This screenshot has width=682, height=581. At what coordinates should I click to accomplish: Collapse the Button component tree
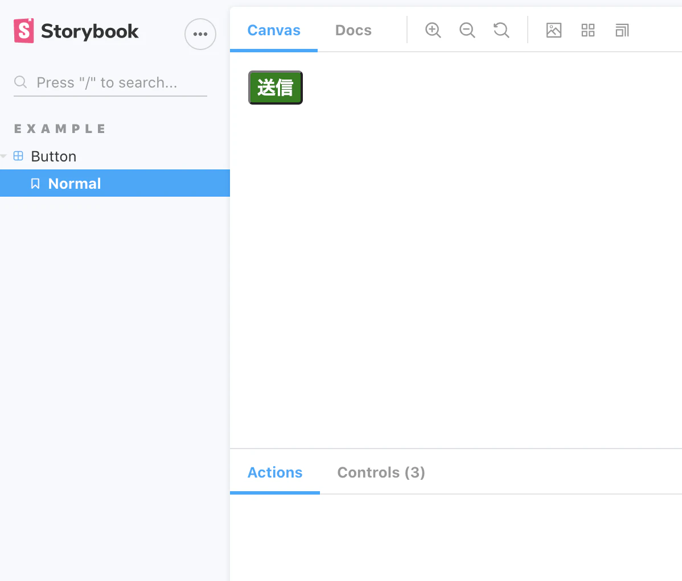(4, 156)
